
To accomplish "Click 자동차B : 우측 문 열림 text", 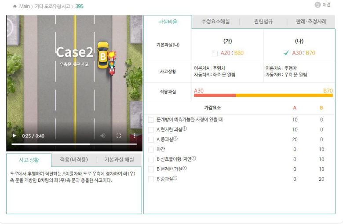I will pos(286,75).
